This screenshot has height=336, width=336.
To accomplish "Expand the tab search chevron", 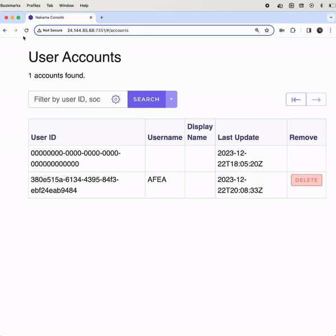I will (330, 17).
